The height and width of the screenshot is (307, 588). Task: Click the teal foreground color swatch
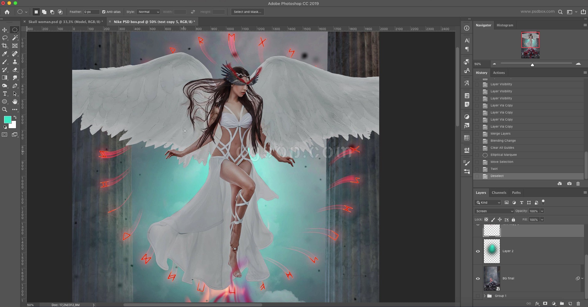click(7, 120)
